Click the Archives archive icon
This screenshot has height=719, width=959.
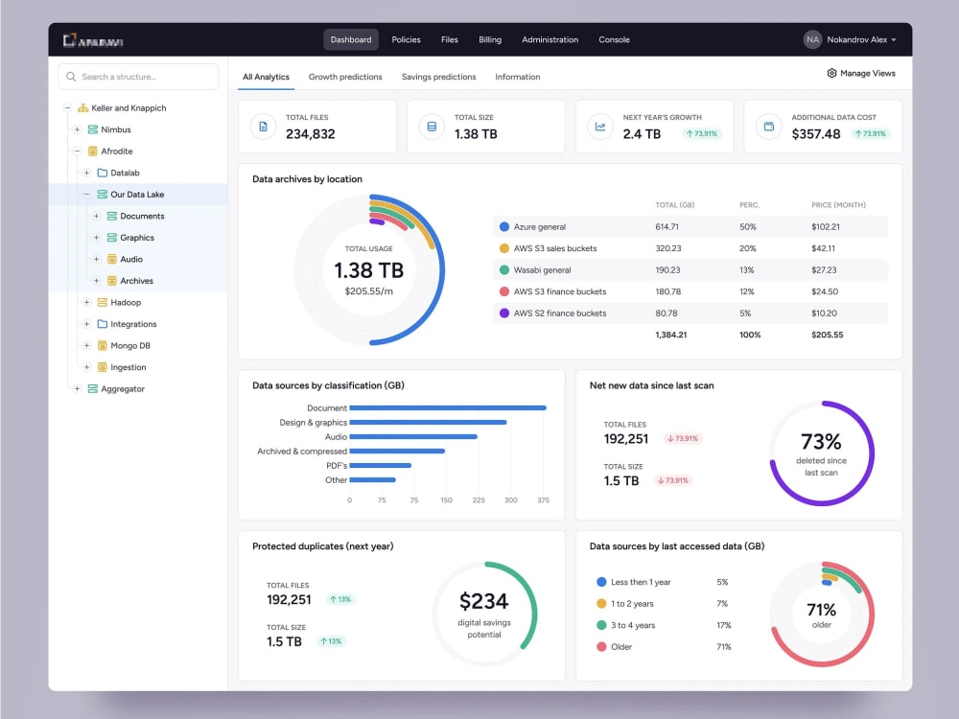[x=112, y=281]
